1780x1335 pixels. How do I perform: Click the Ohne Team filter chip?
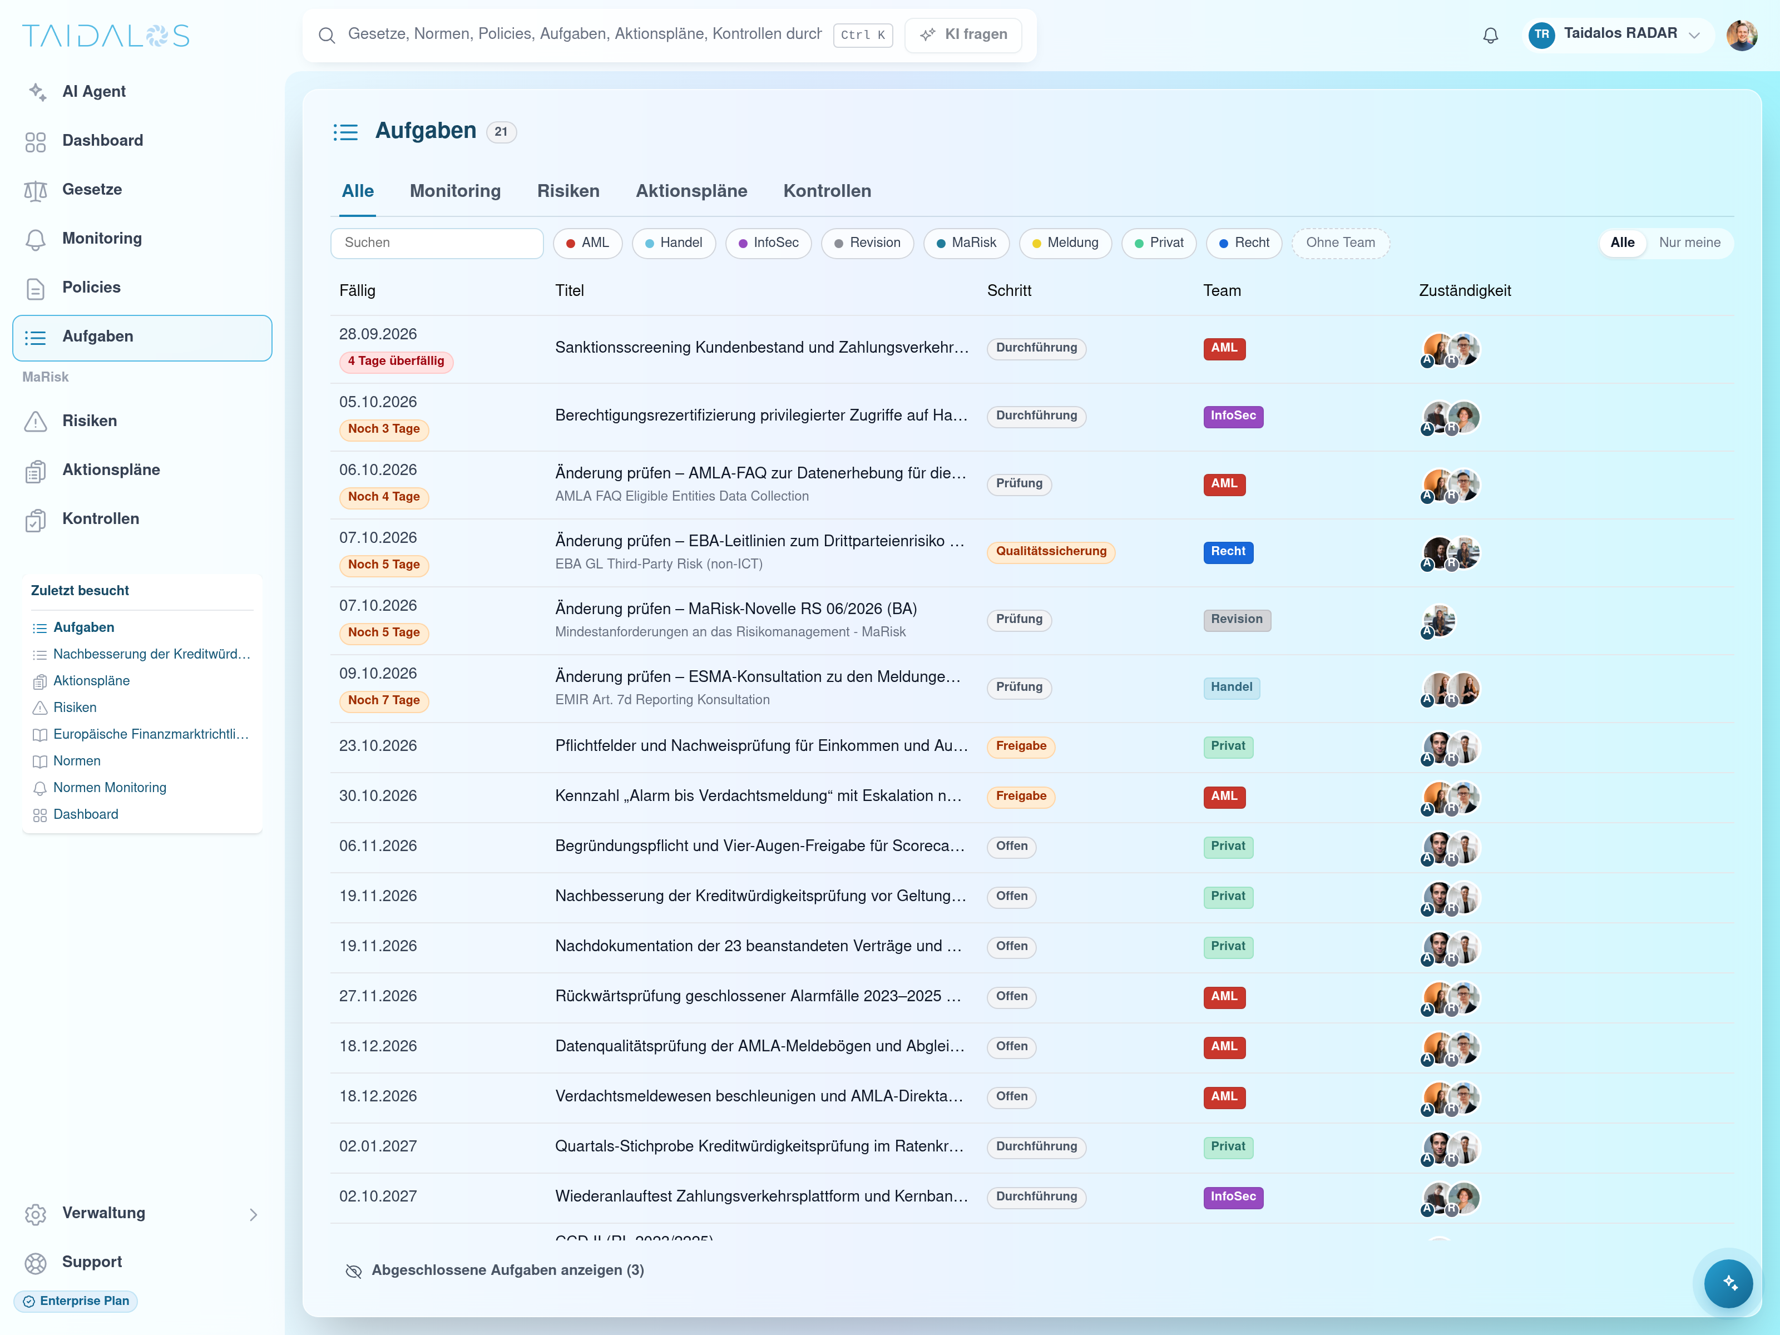(1341, 243)
